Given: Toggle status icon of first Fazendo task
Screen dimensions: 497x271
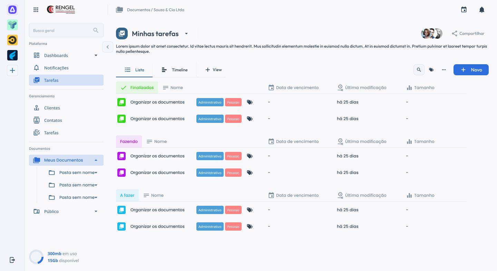Looking at the screenshot, I should (x=121, y=156).
